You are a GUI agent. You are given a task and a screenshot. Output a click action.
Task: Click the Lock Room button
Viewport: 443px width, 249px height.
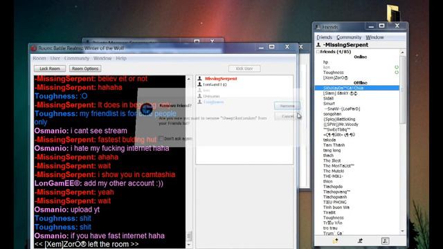[x=50, y=68]
